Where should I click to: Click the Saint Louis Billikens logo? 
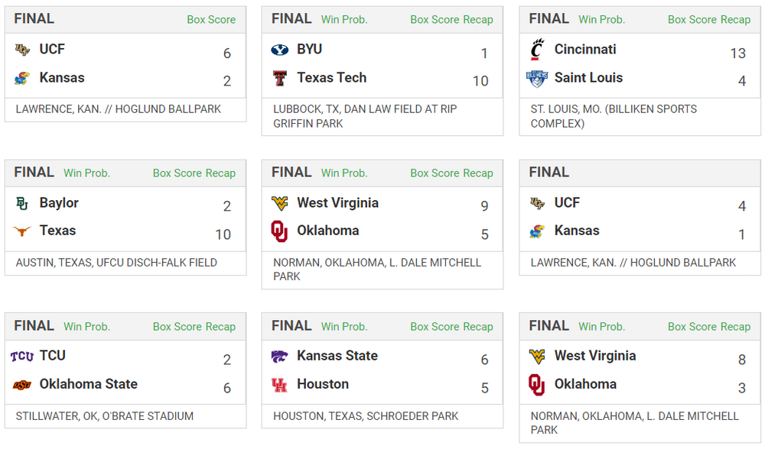click(537, 78)
